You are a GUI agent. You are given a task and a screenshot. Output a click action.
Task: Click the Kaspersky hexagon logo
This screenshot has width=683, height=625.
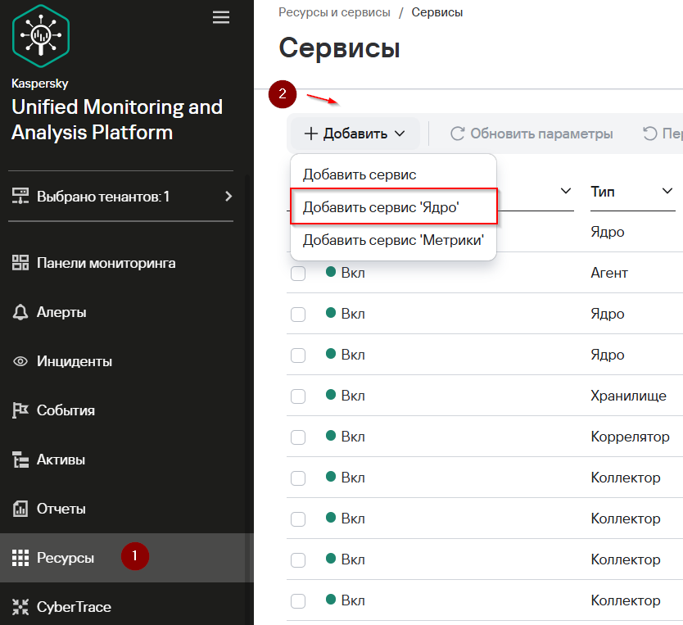point(41,36)
